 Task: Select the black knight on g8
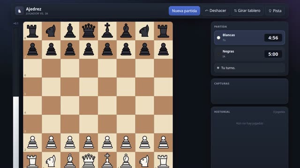click(x=144, y=31)
